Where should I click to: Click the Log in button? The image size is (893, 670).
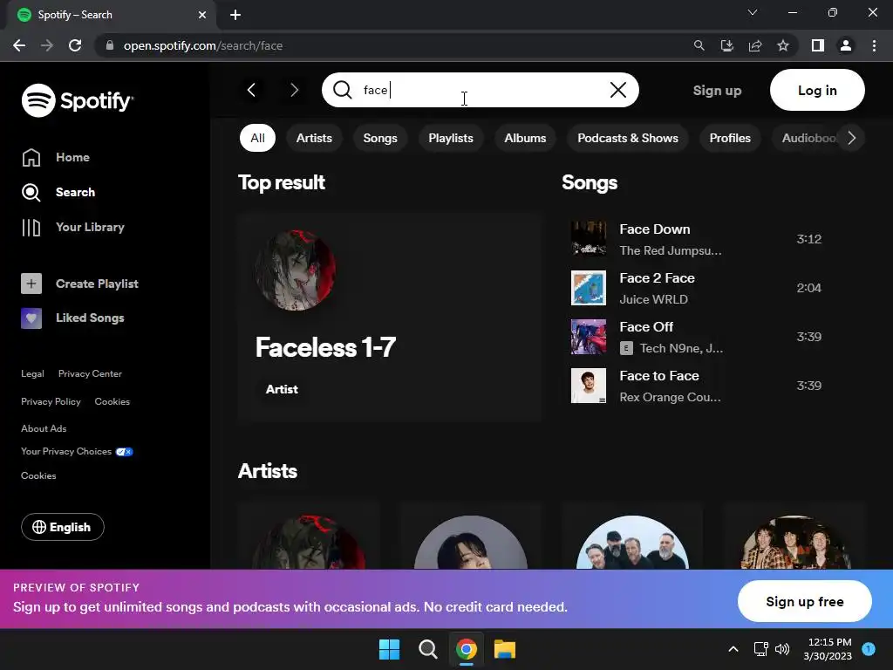pyautogui.click(x=817, y=90)
